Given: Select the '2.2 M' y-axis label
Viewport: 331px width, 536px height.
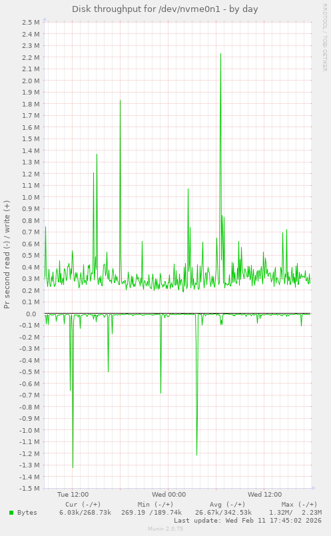Looking at the screenshot, I should pyautogui.click(x=31, y=57).
